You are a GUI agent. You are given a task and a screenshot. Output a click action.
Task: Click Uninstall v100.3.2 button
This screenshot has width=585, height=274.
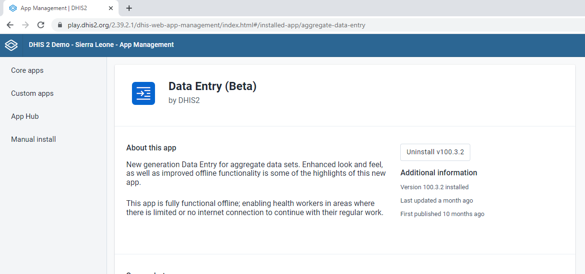[435, 152]
